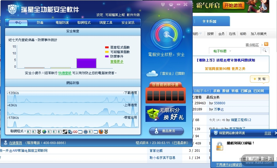Click the 发帖 new post button
277x168 pixels.
[259, 79]
